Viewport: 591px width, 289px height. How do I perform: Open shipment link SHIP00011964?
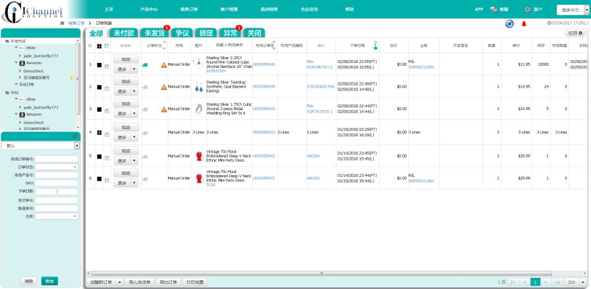(421, 181)
